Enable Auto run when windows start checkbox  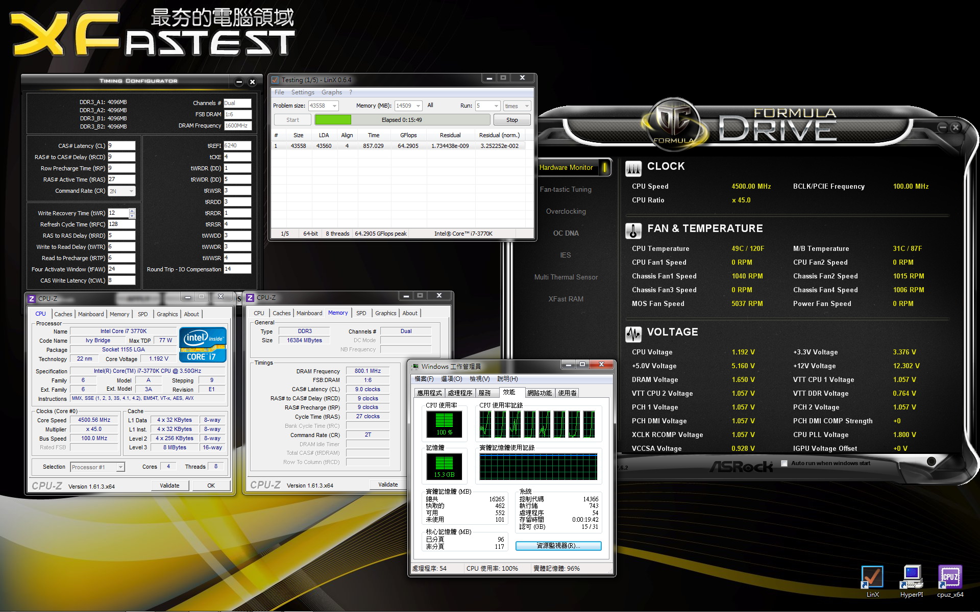point(785,463)
